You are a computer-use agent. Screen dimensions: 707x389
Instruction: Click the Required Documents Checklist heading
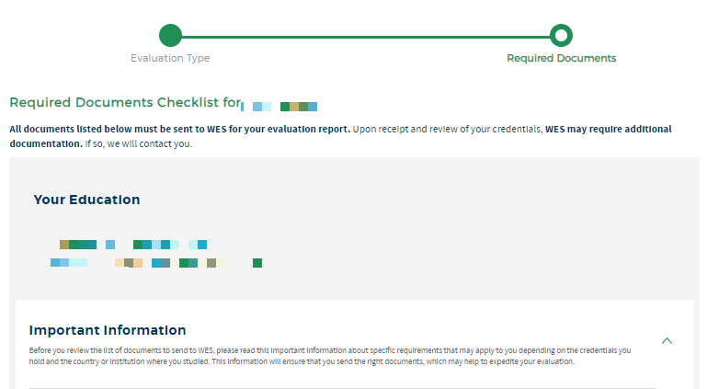(x=124, y=103)
